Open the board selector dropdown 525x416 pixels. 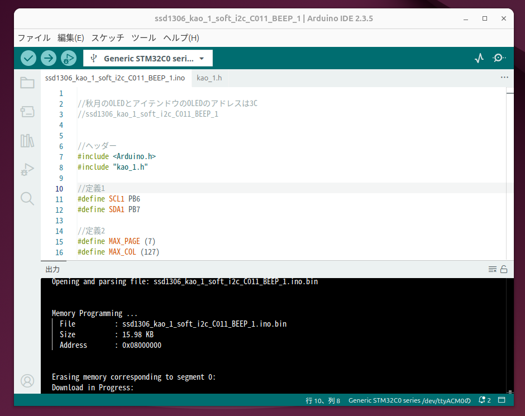coord(147,58)
